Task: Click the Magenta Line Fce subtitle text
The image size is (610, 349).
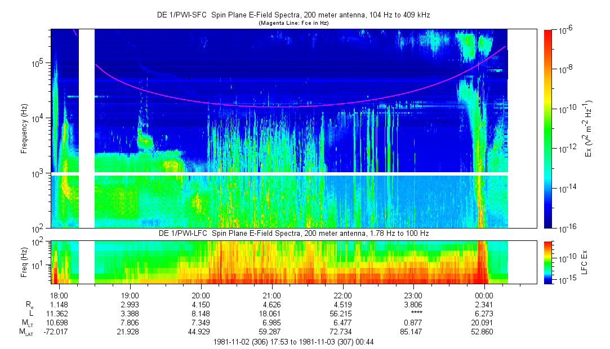Action: [293, 23]
